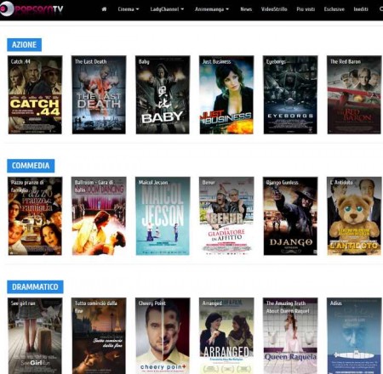Open the Esclusive menu item

(334, 9)
